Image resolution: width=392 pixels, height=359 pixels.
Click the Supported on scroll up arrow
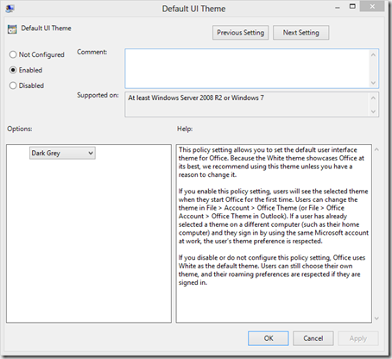(373, 98)
